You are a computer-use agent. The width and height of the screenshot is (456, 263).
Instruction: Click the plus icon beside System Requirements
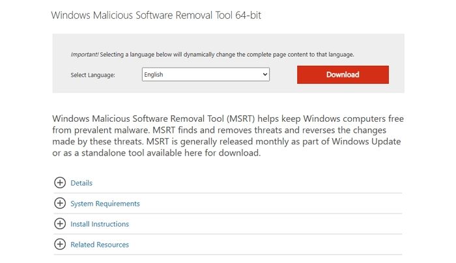click(x=60, y=204)
